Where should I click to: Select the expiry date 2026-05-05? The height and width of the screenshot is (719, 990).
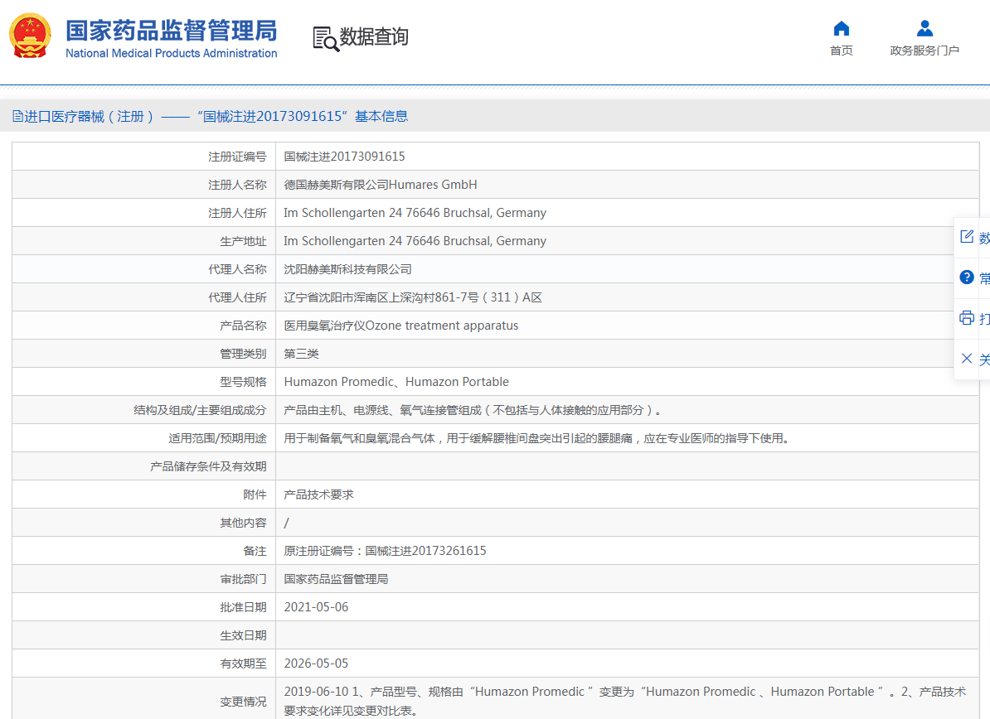click(317, 664)
